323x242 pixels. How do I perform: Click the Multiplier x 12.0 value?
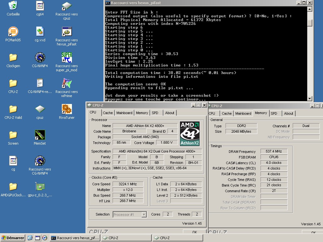pos(128,190)
